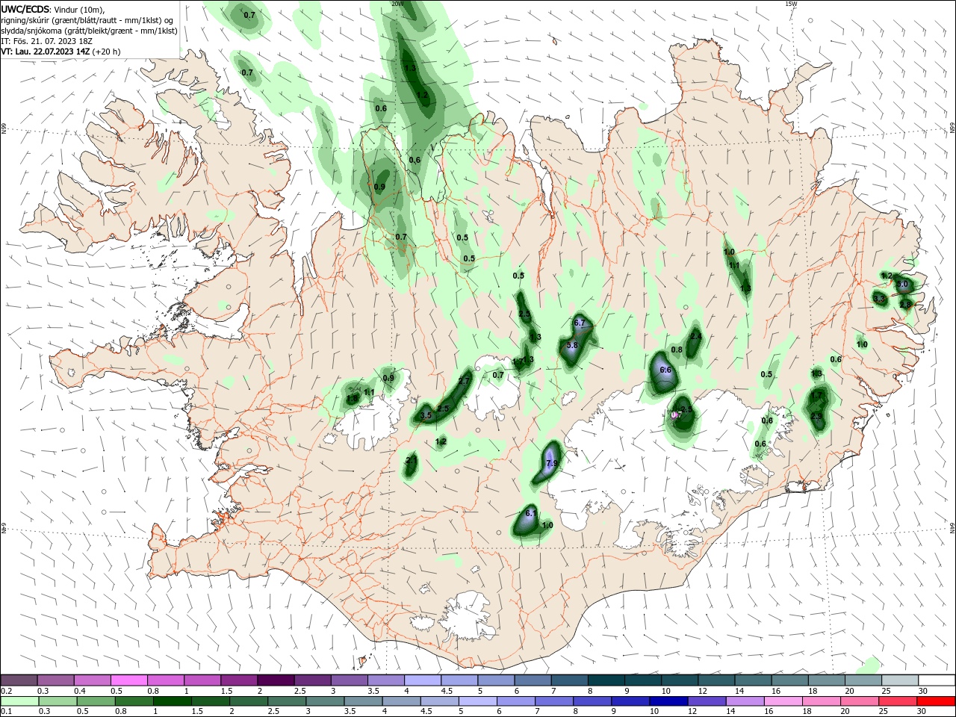Screen dimensions: 956x717
Task: Click the 6.7 precipitation value on the map
Action: [579, 323]
